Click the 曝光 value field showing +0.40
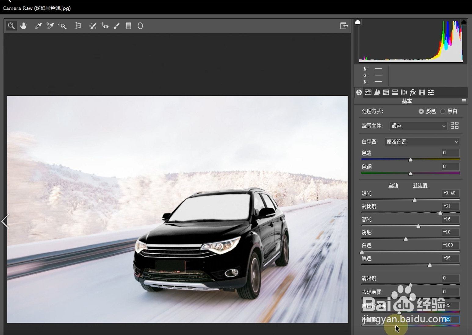The width and height of the screenshot is (472, 335). click(451, 193)
